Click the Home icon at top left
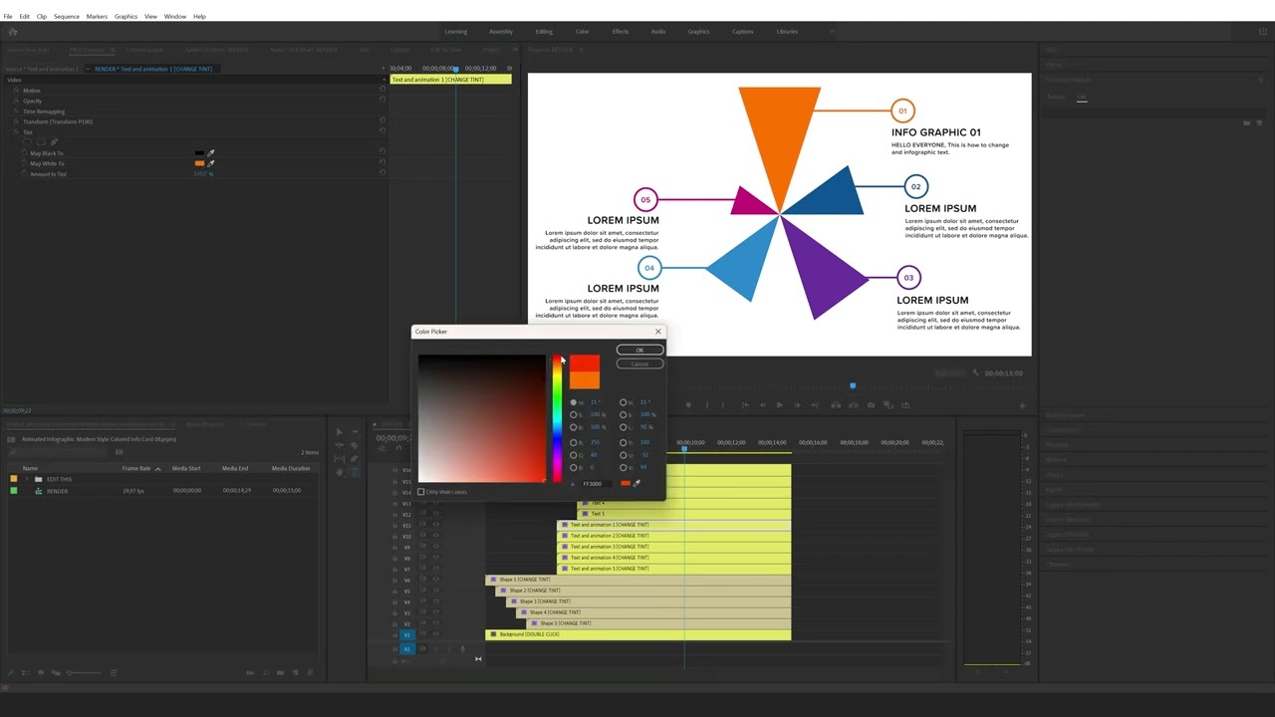Image resolution: width=1275 pixels, height=717 pixels. tap(13, 32)
